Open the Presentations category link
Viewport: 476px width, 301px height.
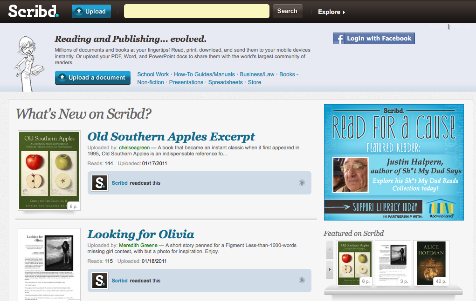click(186, 82)
